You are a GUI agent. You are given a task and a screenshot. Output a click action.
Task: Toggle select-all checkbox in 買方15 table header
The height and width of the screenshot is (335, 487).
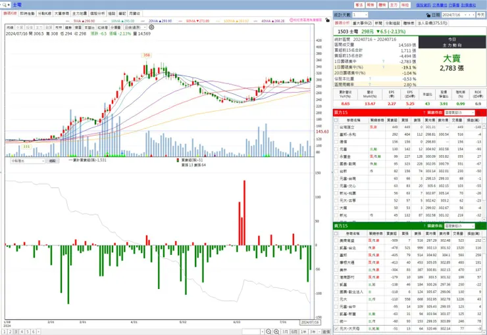336,120
